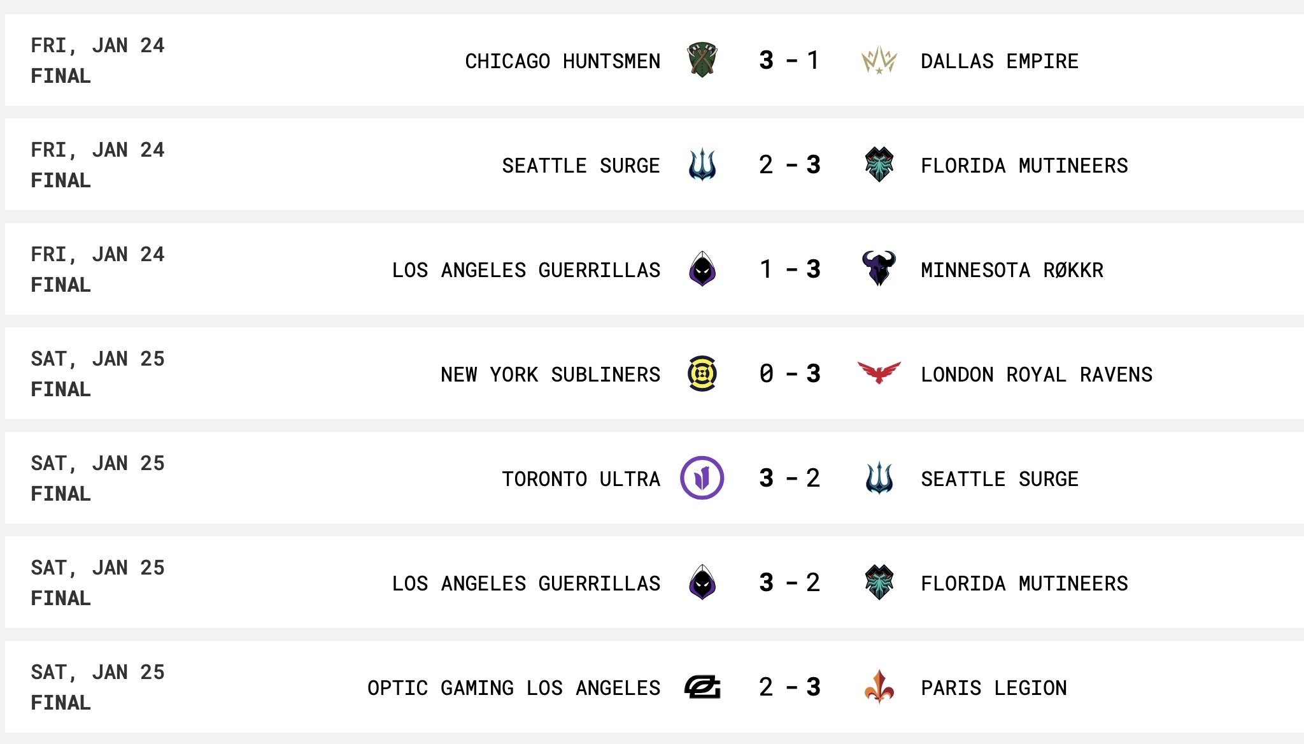Open the Paris Legion team name

point(994,688)
